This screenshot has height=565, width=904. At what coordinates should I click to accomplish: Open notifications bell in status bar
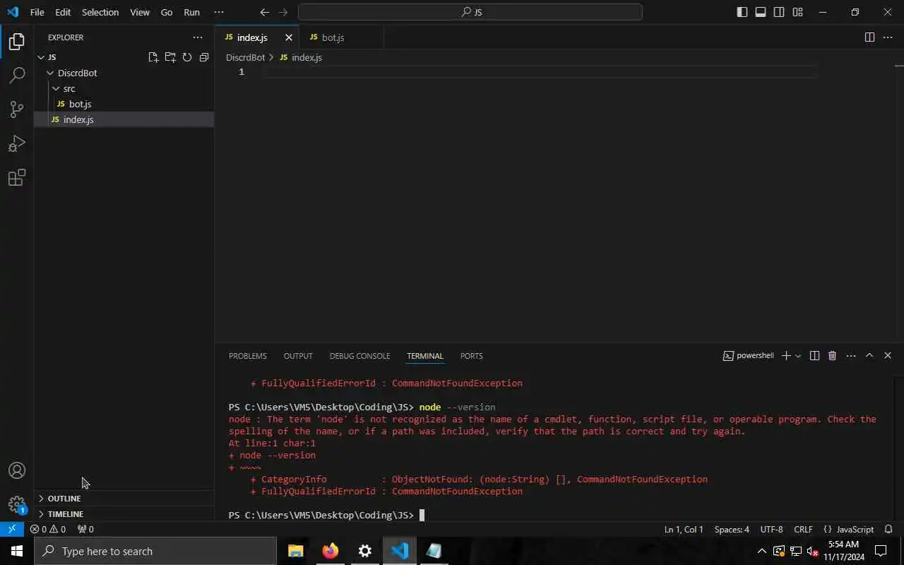pyautogui.click(x=889, y=529)
